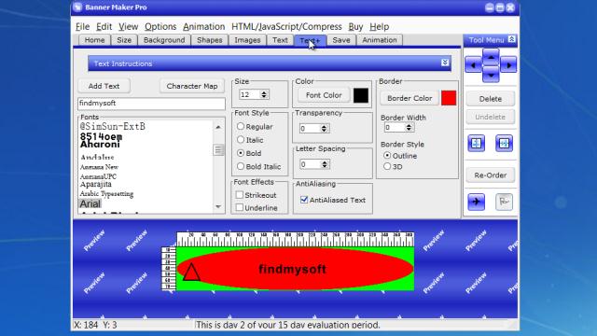This screenshot has height=336, width=597.
Task: Click the black font color swatch
Action: click(x=361, y=95)
